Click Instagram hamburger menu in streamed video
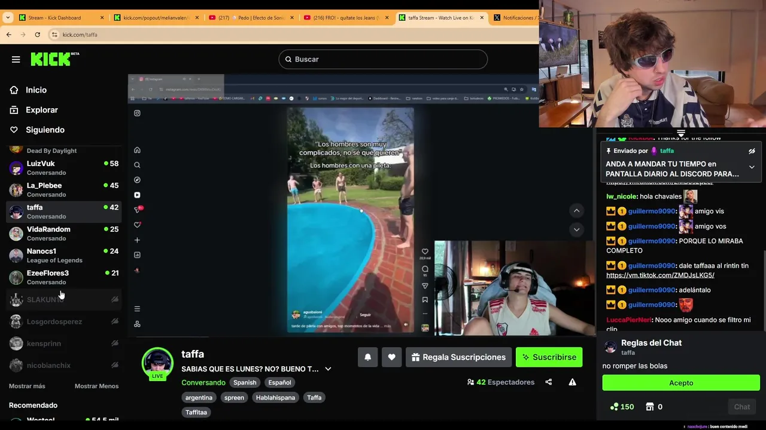This screenshot has height=430, width=766. [x=137, y=309]
